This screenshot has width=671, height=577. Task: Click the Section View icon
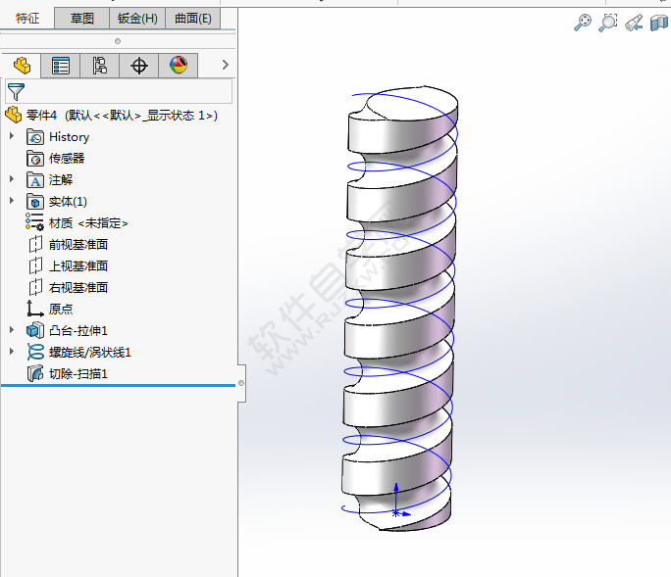[659, 23]
